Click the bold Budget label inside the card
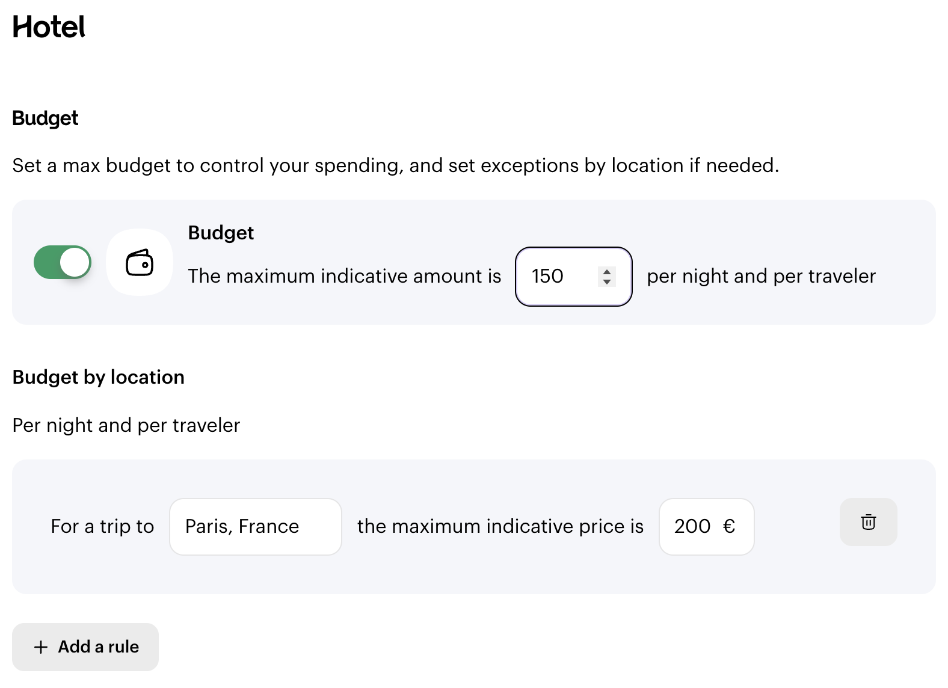Screen dimensions: 948x688 click(x=221, y=233)
